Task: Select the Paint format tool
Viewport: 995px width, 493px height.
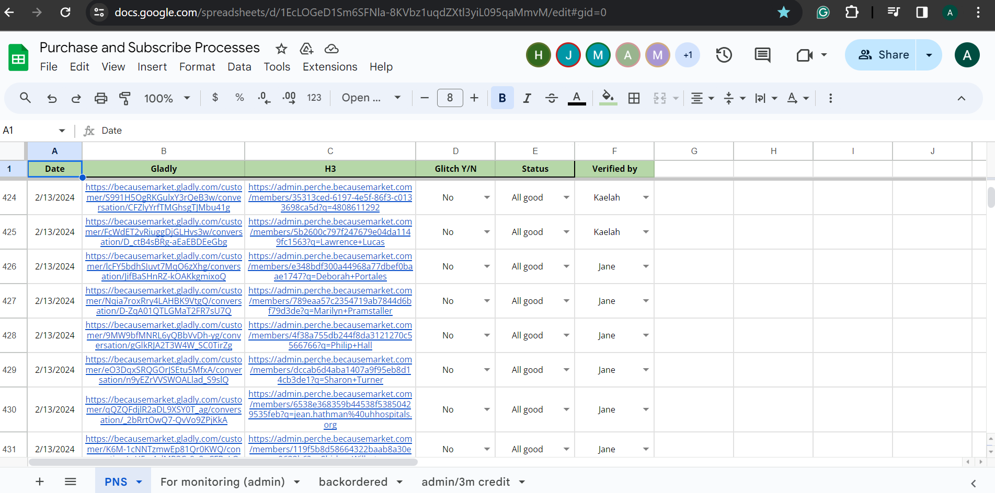Action: coord(125,98)
